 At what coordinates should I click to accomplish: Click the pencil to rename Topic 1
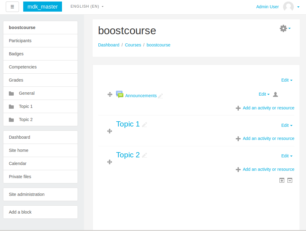(144, 125)
